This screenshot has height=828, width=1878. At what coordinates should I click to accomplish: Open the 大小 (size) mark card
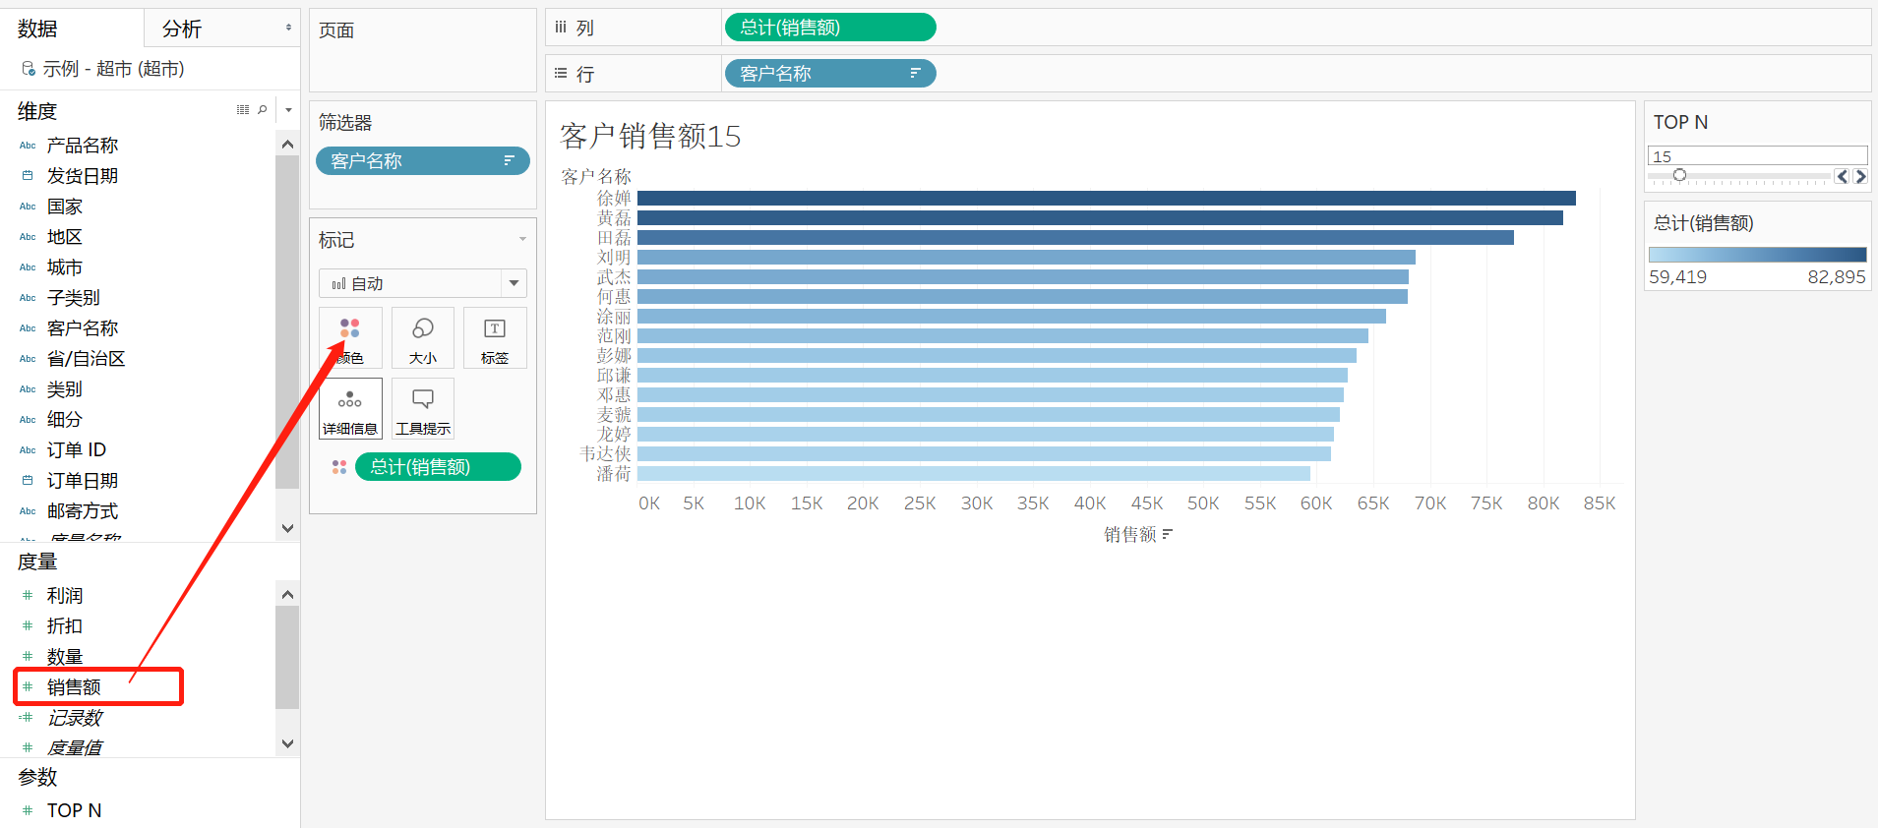tap(423, 337)
